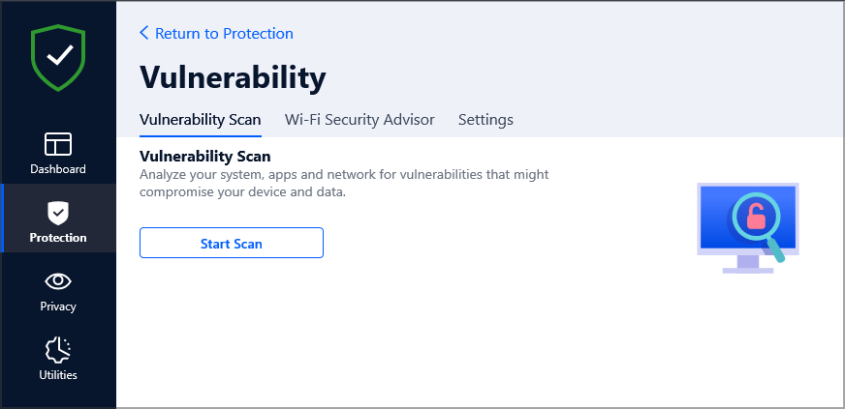Click the Dashboard text label in sidebar

[x=58, y=169]
